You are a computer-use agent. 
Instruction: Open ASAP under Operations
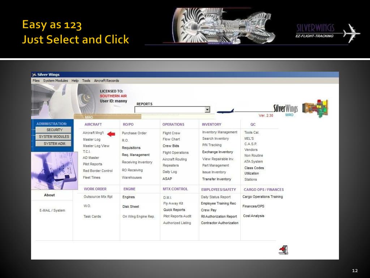[167, 179]
